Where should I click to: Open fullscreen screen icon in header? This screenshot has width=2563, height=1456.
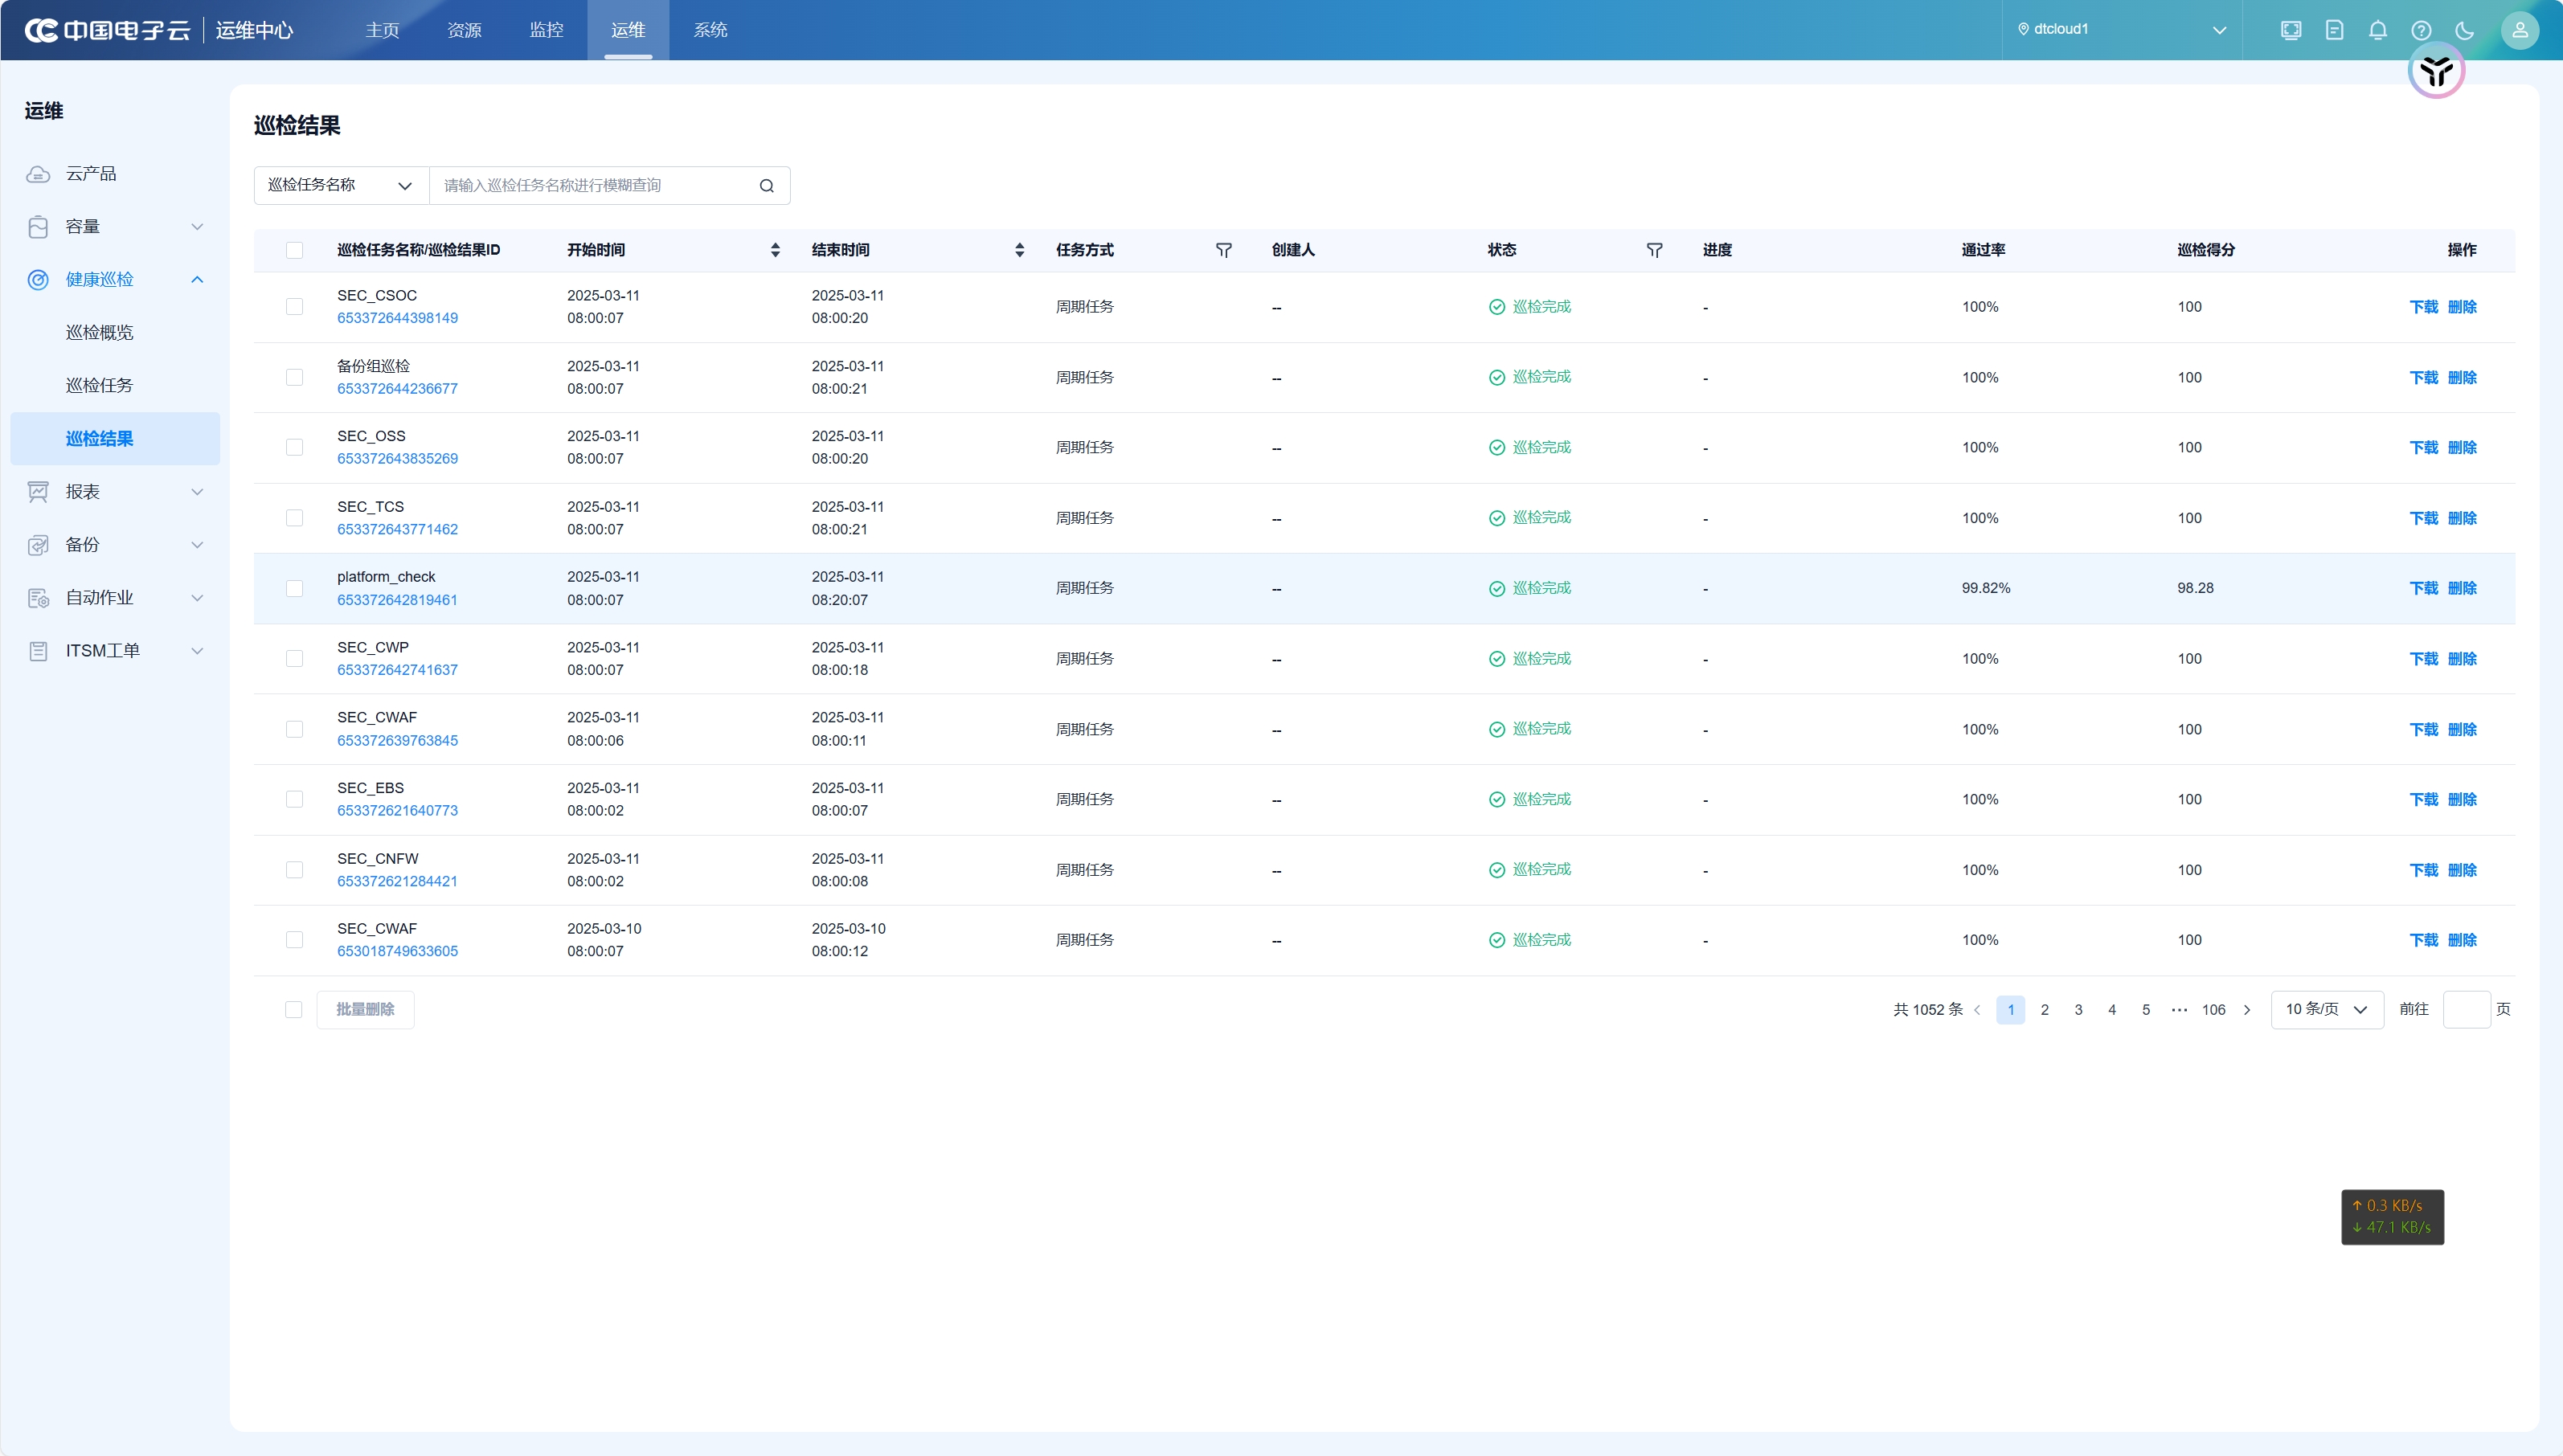tap(2291, 30)
